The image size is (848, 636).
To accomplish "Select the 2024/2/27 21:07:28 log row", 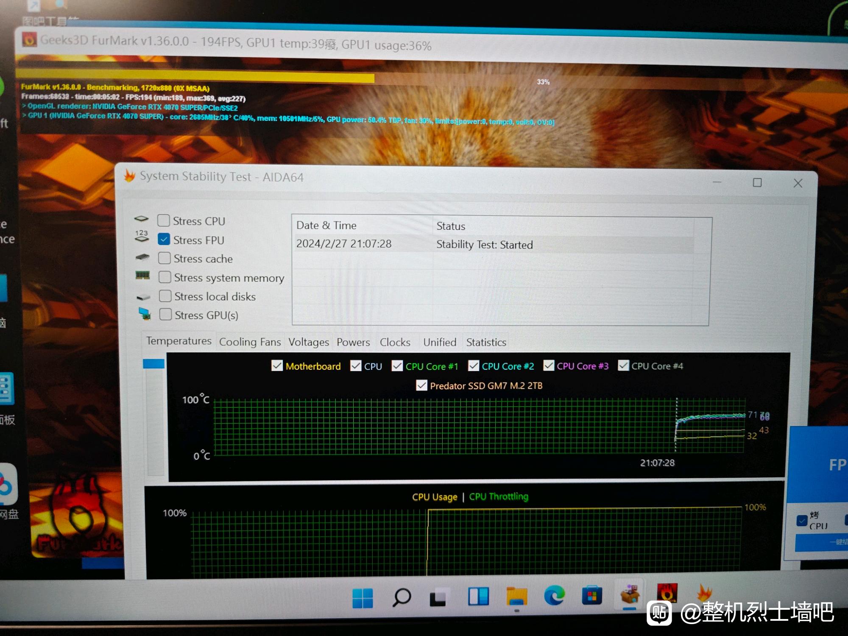I will pyautogui.click(x=494, y=244).
